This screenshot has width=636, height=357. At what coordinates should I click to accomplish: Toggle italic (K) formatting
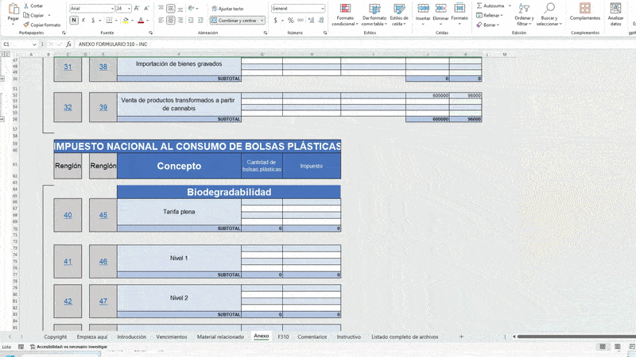tap(82, 20)
